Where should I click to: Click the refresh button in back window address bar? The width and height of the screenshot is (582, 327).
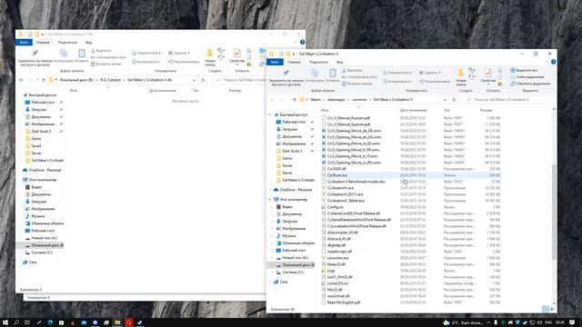click(x=203, y=80)
